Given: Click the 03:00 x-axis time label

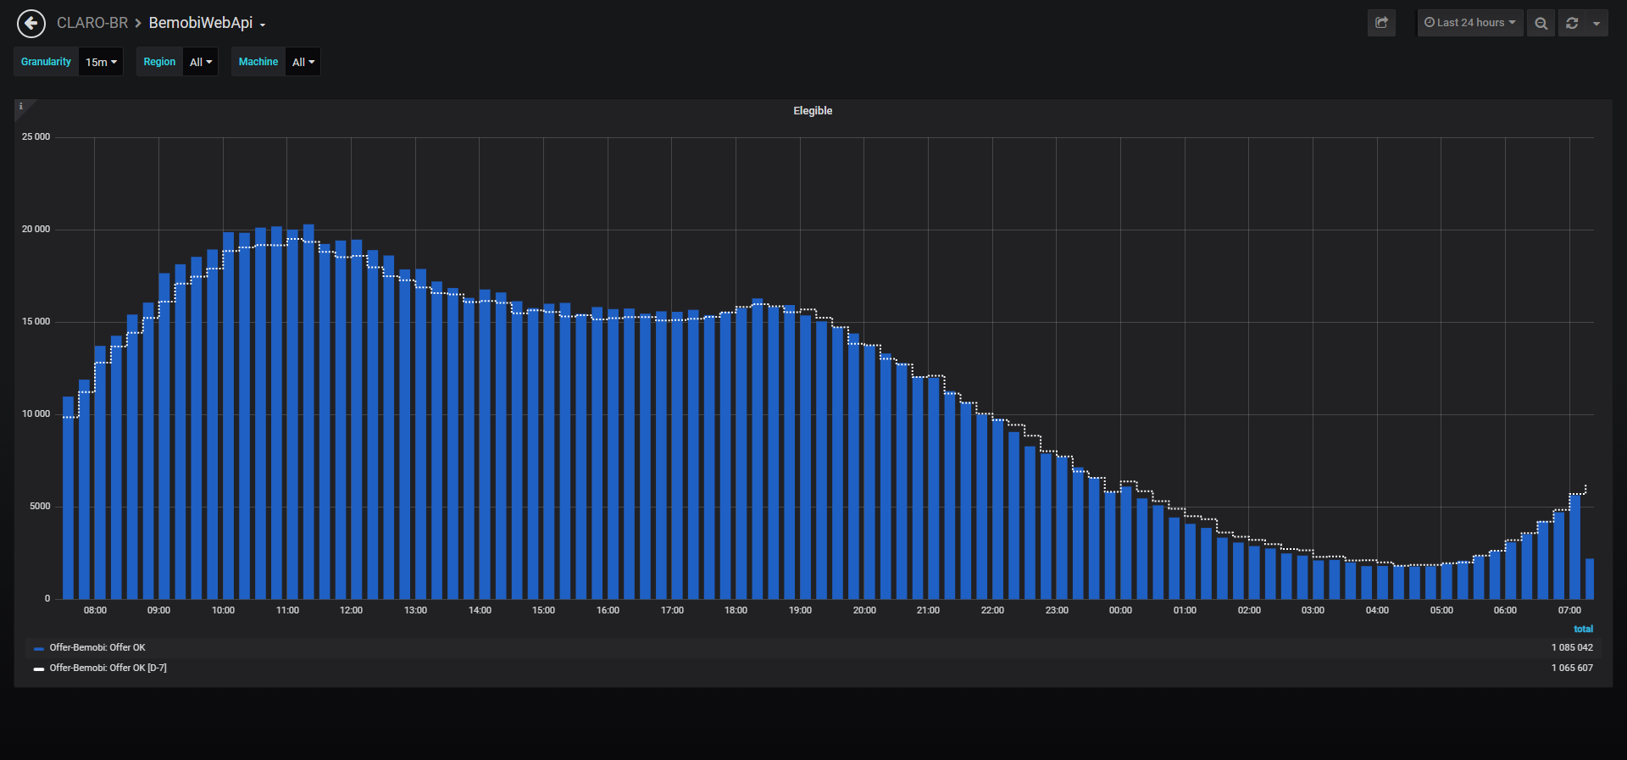Looking at the screenshot, I should 1313,610.
